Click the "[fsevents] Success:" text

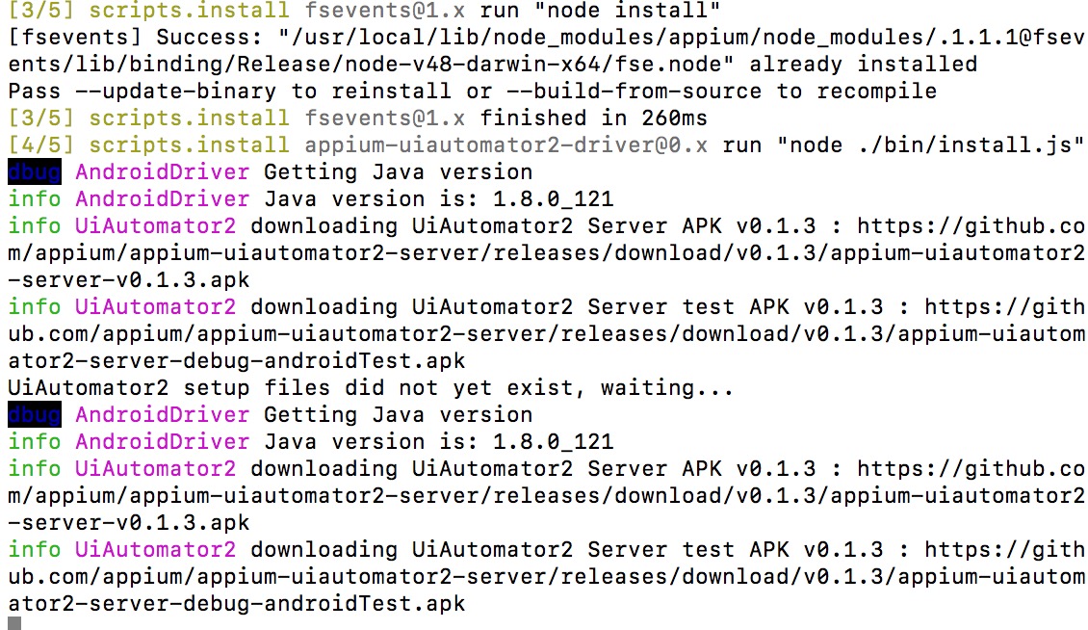pos(136,37)
